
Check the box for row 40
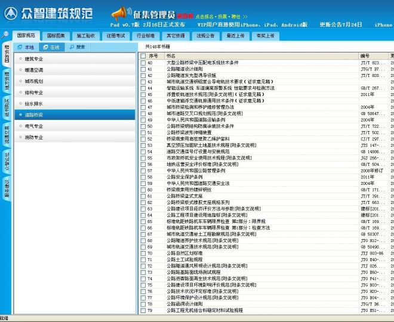pyautogui.click(x=143, y=63)
